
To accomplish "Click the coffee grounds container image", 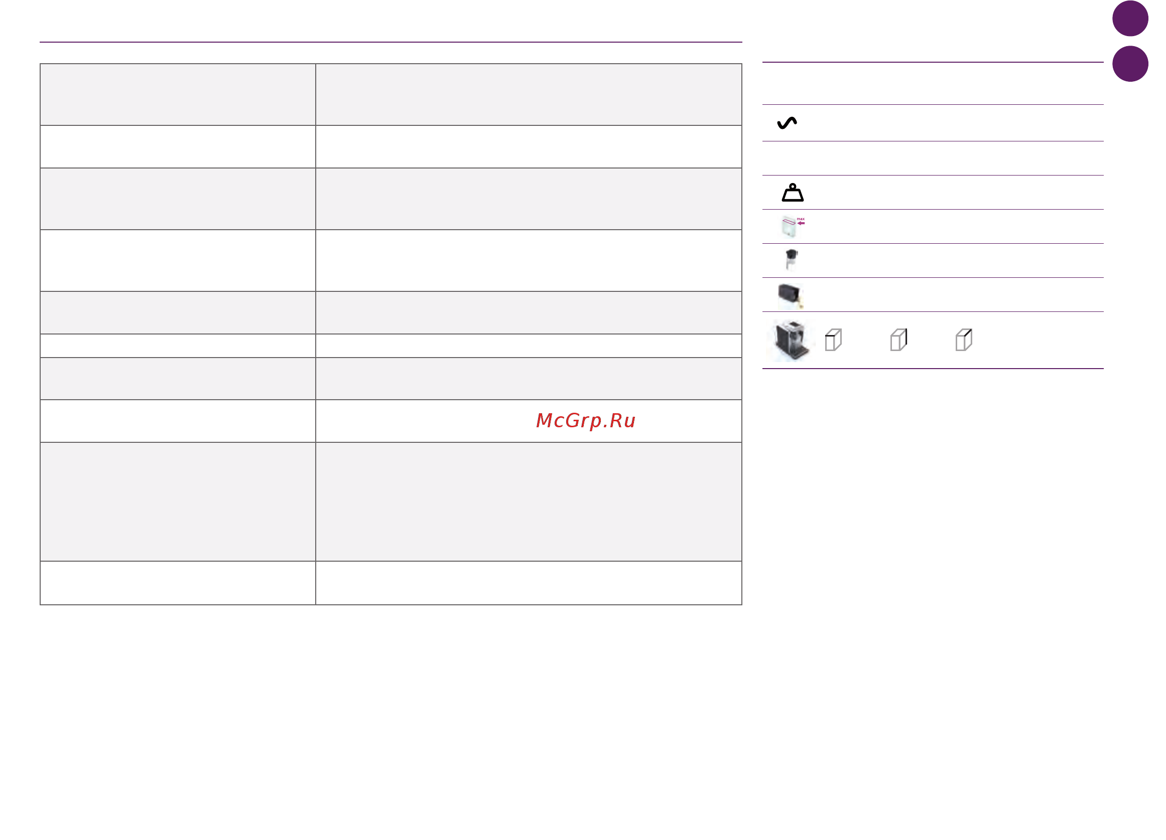I will (x=791, y=296).
